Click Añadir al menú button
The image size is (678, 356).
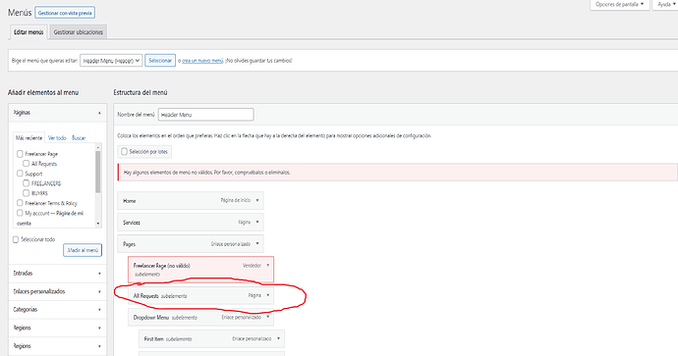83,250
